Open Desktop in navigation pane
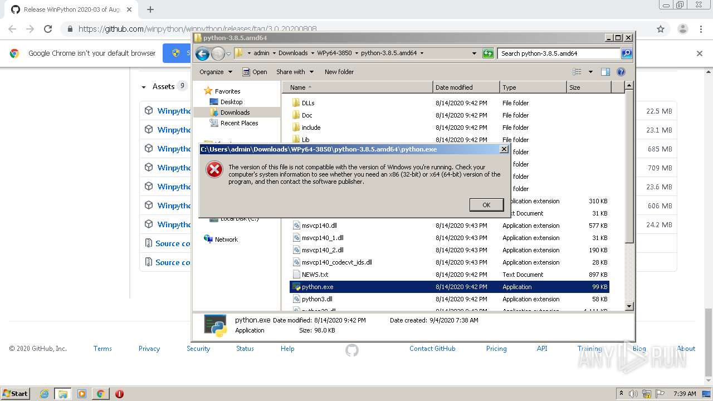 click(x=226, y=102)
